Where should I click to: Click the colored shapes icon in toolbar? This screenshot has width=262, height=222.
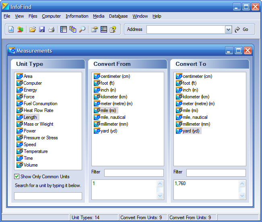point(20,29)
